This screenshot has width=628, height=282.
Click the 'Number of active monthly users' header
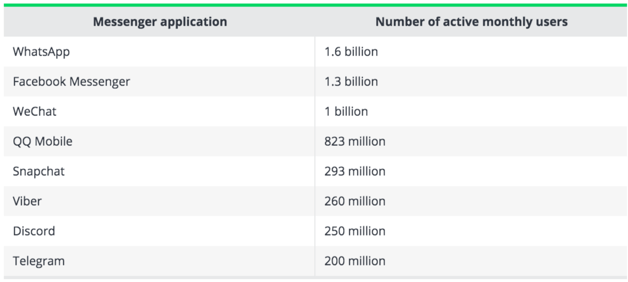[x=472, y=22]
